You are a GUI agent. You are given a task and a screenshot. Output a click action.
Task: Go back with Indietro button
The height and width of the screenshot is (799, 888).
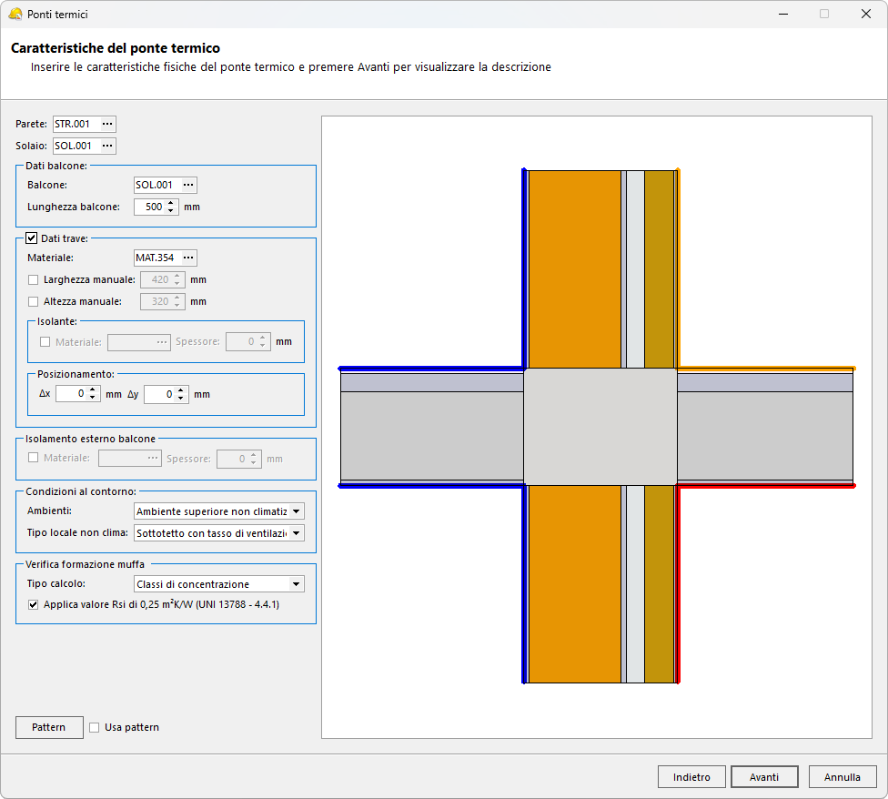(x=691, y=777)
